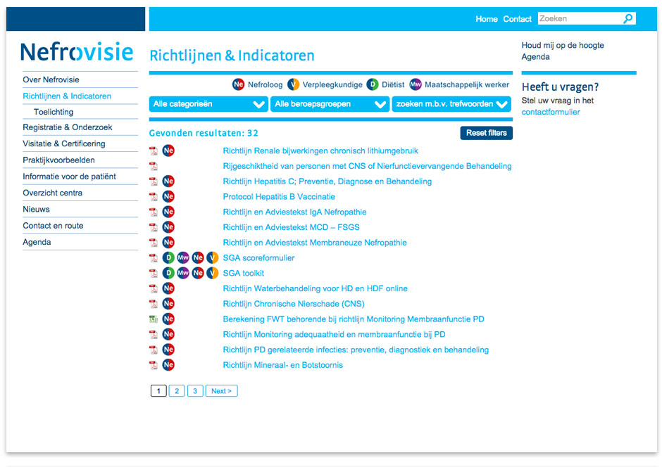Open Richtlijn Monitoring adequaatheid en membraanfunctie

pyautogui.click(x=334, y=334)
